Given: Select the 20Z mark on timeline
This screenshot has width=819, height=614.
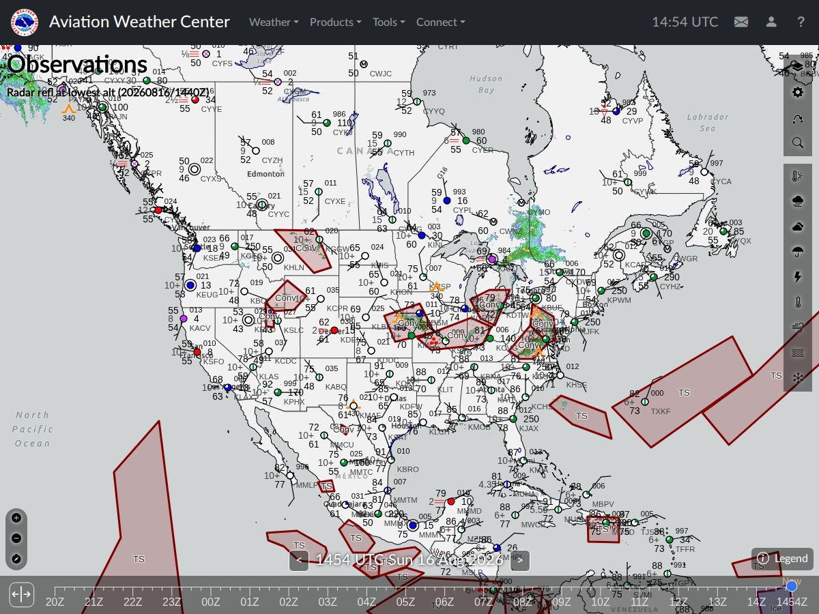Looking at the screenshot, I should (55, 602).
